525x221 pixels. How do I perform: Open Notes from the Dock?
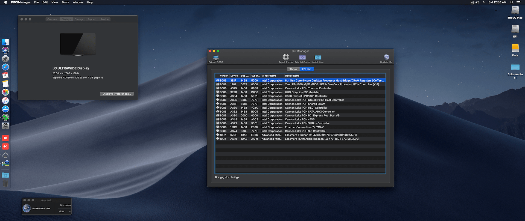pos(5,84)
